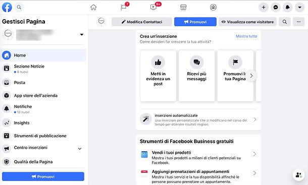Image resolution: width=308 pixels, height=185 pixels.
Task: Click the '13 nuovi' text under Notifiche
Action: 23,112
